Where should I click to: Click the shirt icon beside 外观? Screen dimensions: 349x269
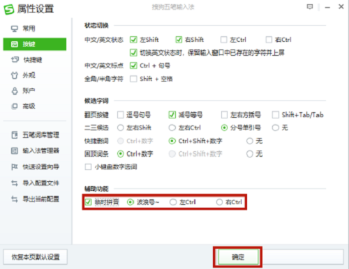tap(15, 75)
